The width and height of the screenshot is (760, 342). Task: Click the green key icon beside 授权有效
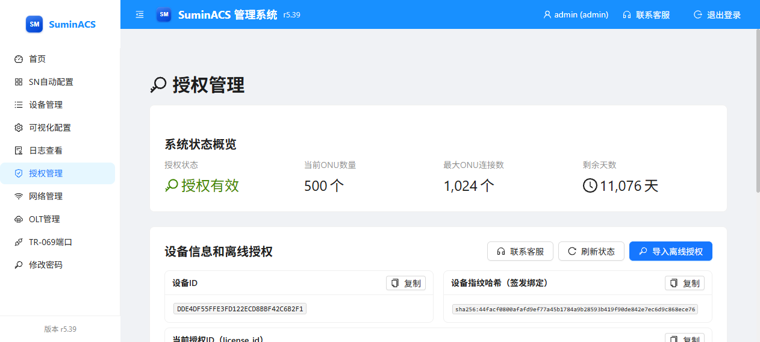[x=172, y=186]
